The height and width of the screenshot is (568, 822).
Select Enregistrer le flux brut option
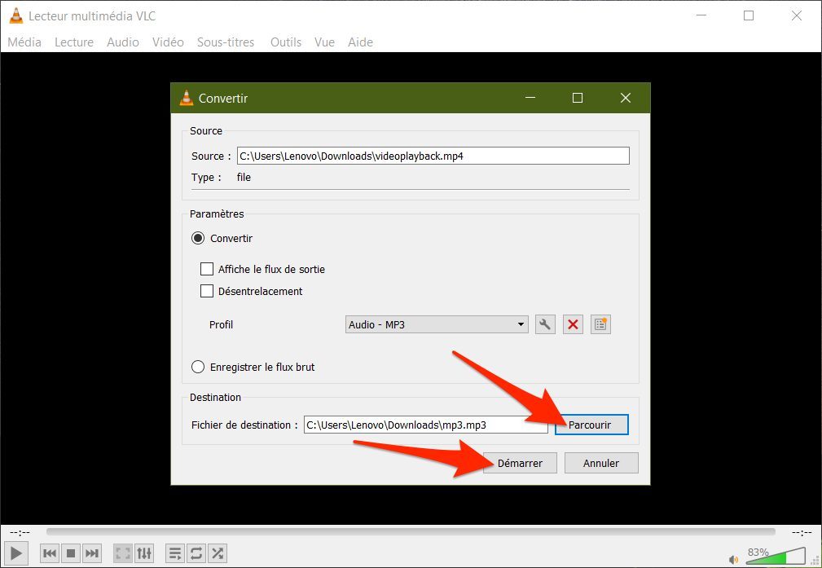pyautogui.click(x=198, y=367)
